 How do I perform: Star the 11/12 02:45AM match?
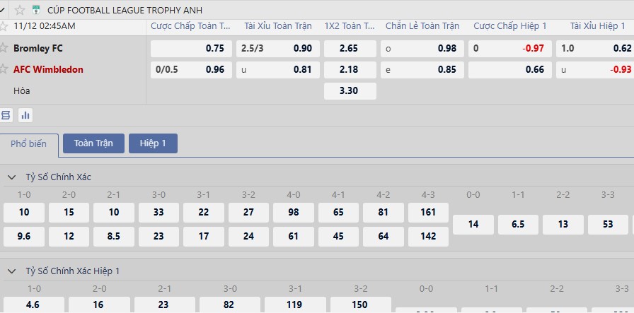[x=4, y=26]
